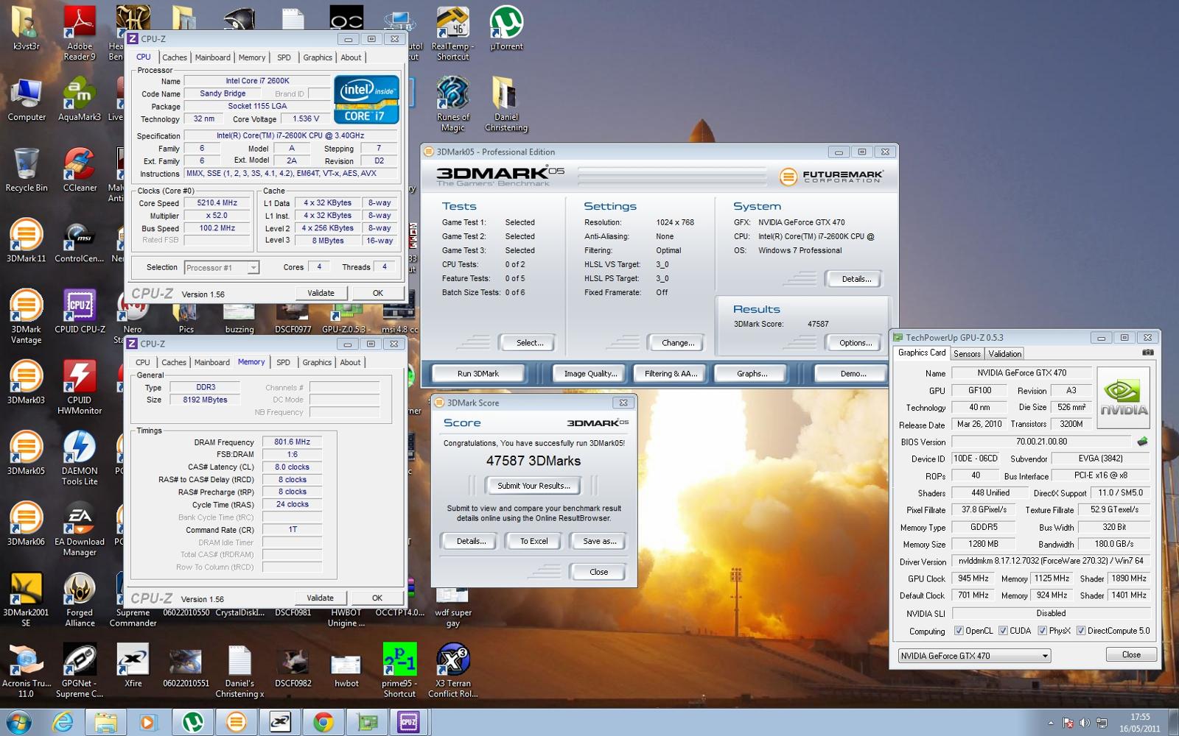
Task: Click Filtering & AA button
Action: pyautogui.click(x=671, y=374)
